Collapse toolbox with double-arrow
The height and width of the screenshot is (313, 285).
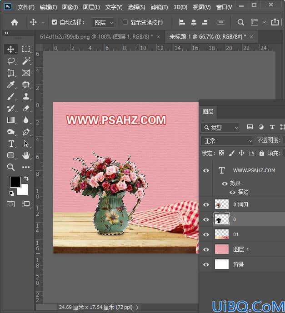pos(6,33)
